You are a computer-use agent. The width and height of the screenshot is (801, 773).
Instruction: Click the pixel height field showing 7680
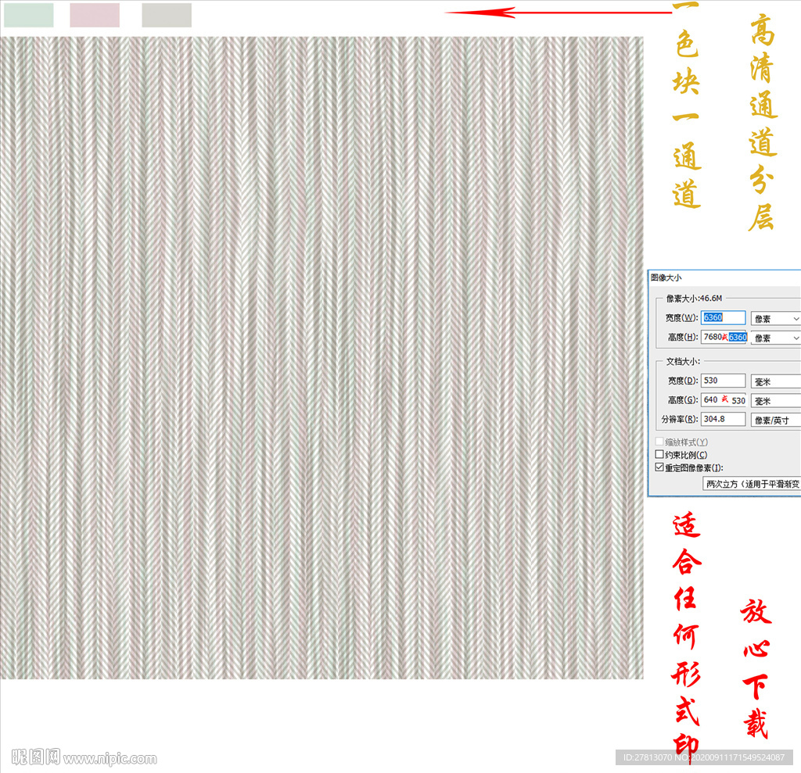click(x=724, y=337)
